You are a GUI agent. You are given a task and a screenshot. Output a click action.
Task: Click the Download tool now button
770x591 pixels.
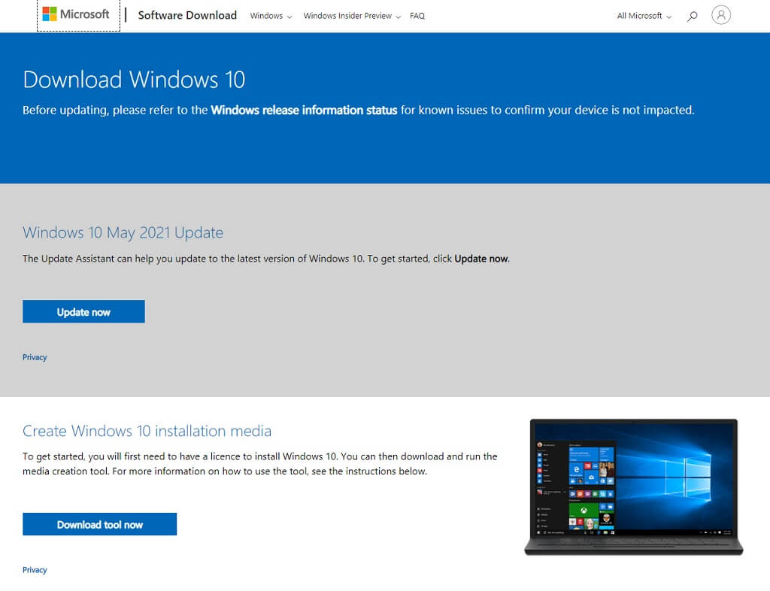point(100,524)
